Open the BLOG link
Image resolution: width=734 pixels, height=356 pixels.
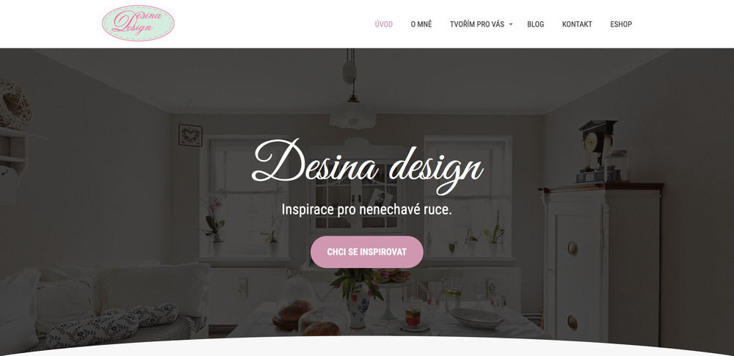point(536,24)
